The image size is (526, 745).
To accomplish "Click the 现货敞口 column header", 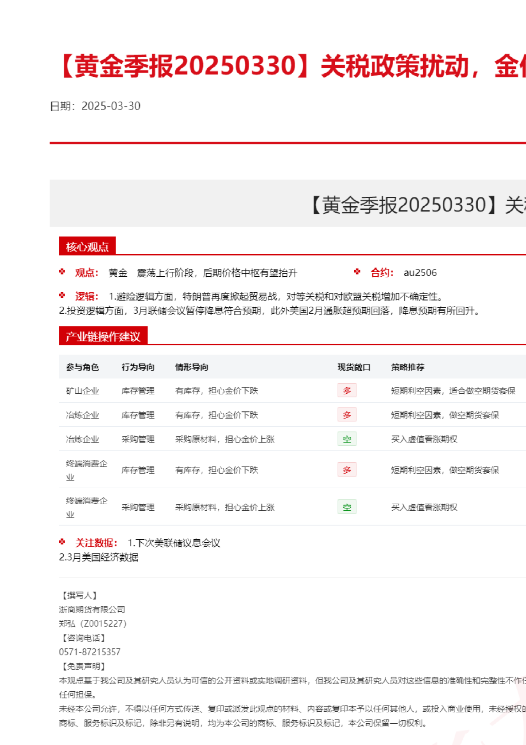I will coord(354,367).
